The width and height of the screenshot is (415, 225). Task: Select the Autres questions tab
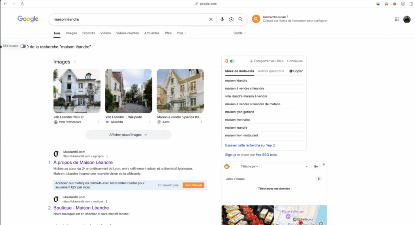271,71
